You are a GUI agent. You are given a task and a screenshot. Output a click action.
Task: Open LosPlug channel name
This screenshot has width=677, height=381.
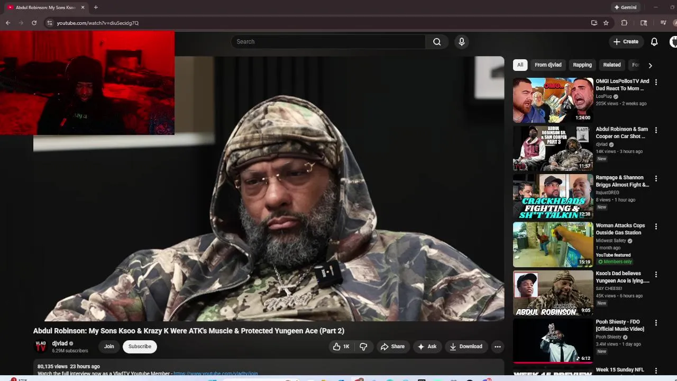pyautogui.click(x=603, y=96)
